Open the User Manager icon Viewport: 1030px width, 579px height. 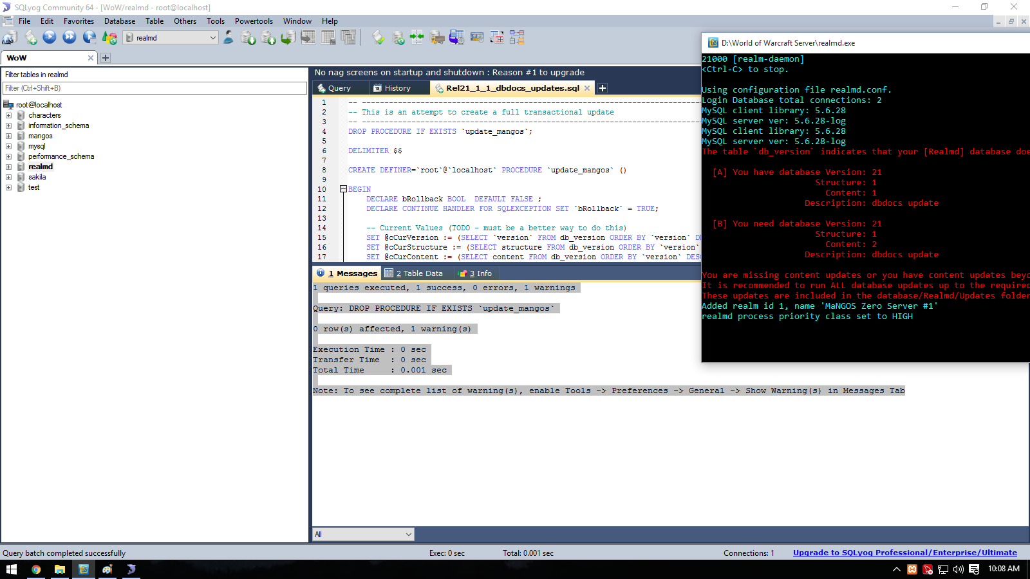click(229, 37)
